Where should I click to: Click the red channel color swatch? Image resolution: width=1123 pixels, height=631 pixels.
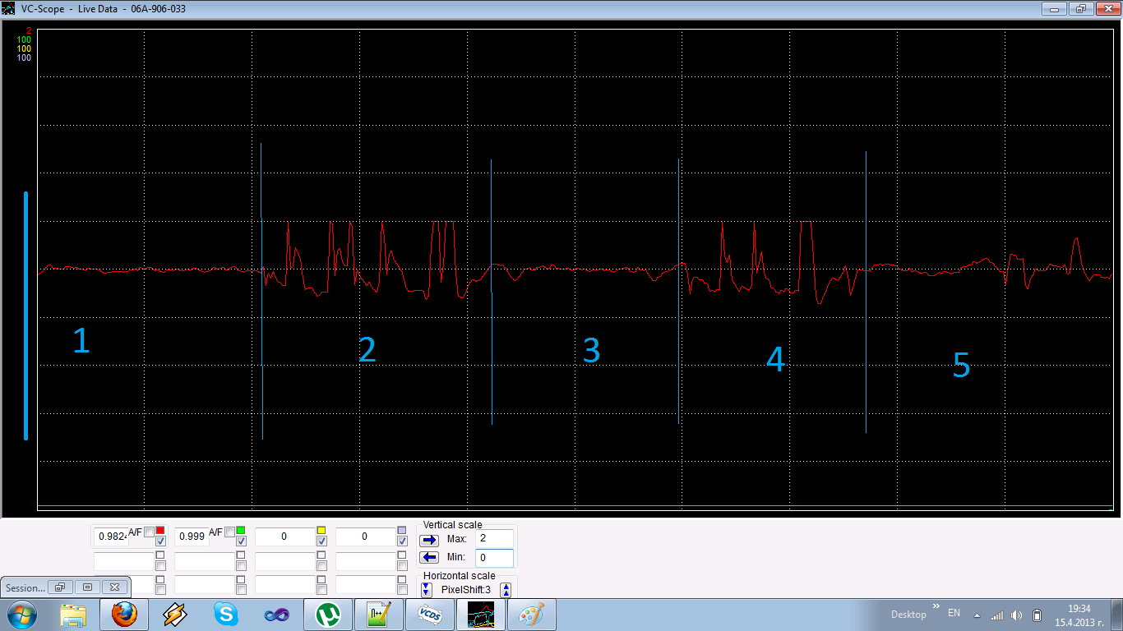tap(160, 531)
